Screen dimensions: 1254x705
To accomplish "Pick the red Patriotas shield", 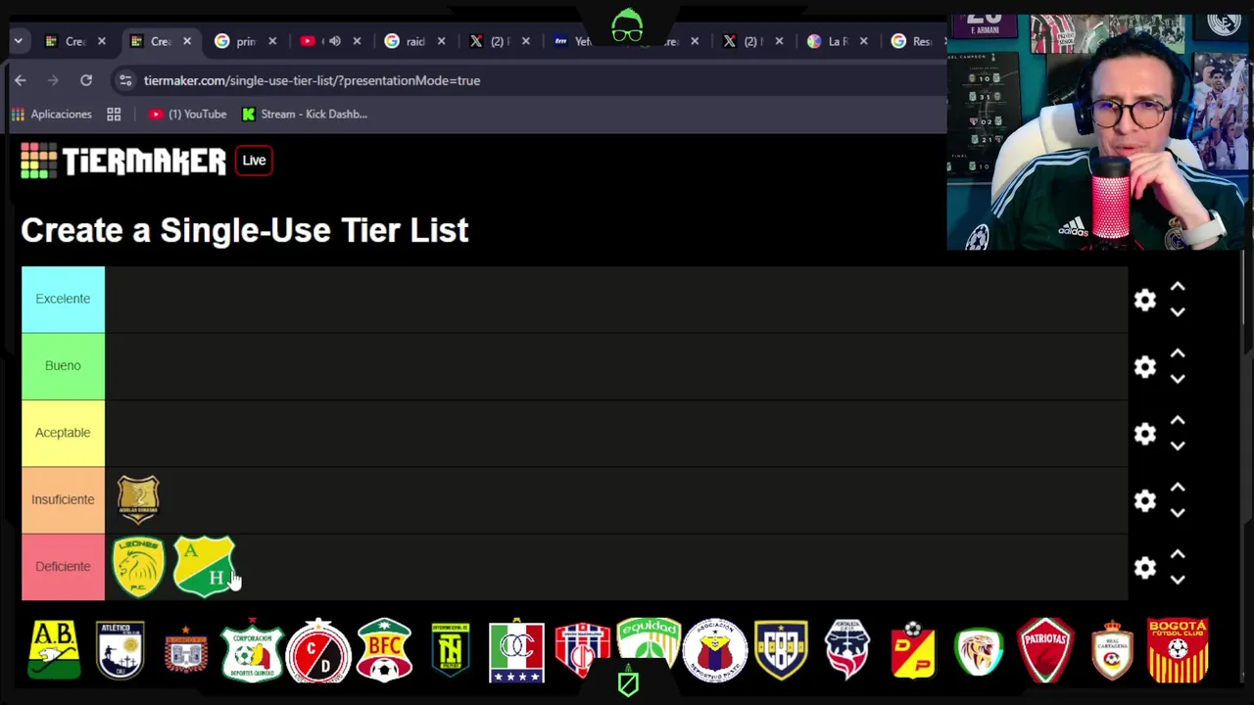I will (x=1045, y=649).
